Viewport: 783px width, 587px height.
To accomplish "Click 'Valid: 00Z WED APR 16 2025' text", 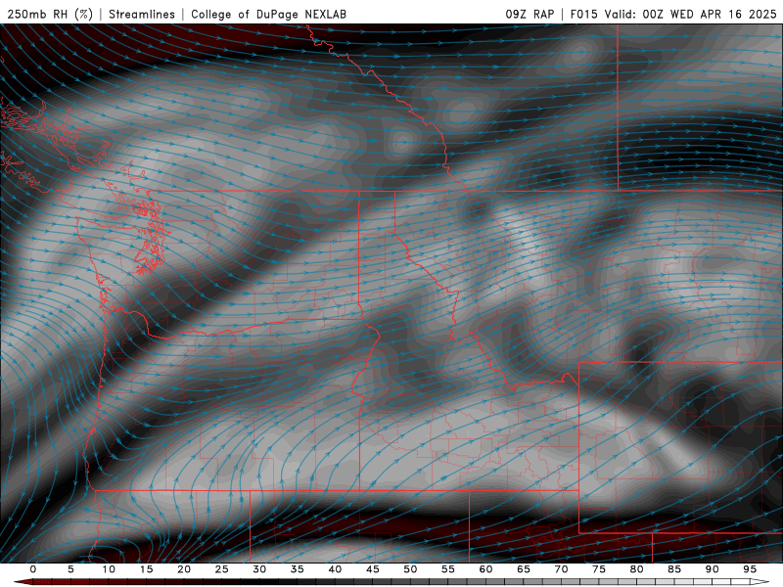I will (691, 14).
